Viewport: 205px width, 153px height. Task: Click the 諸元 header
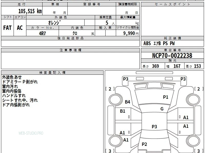tap(172, 61)
